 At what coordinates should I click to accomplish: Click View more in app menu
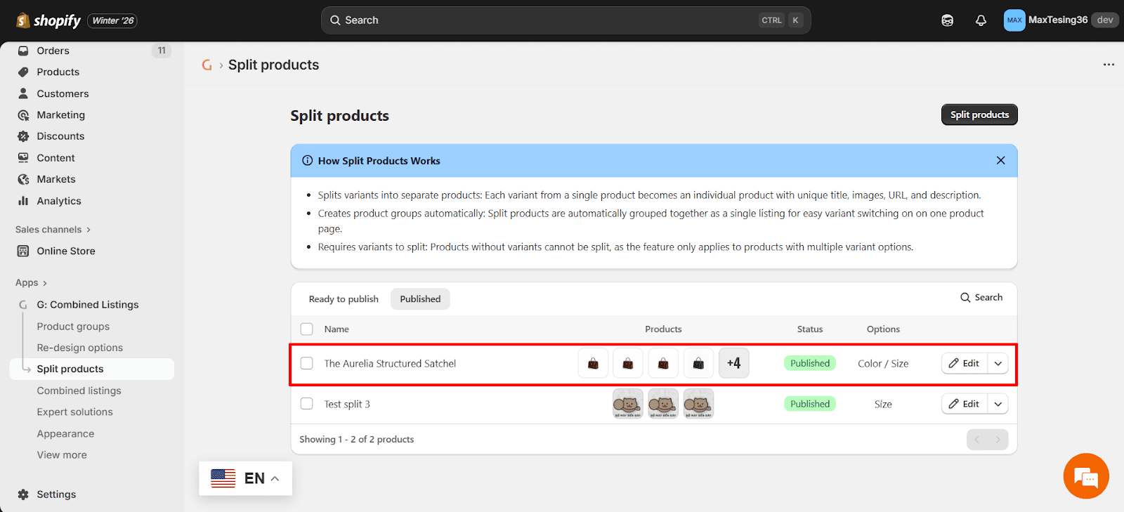[62, 455]
